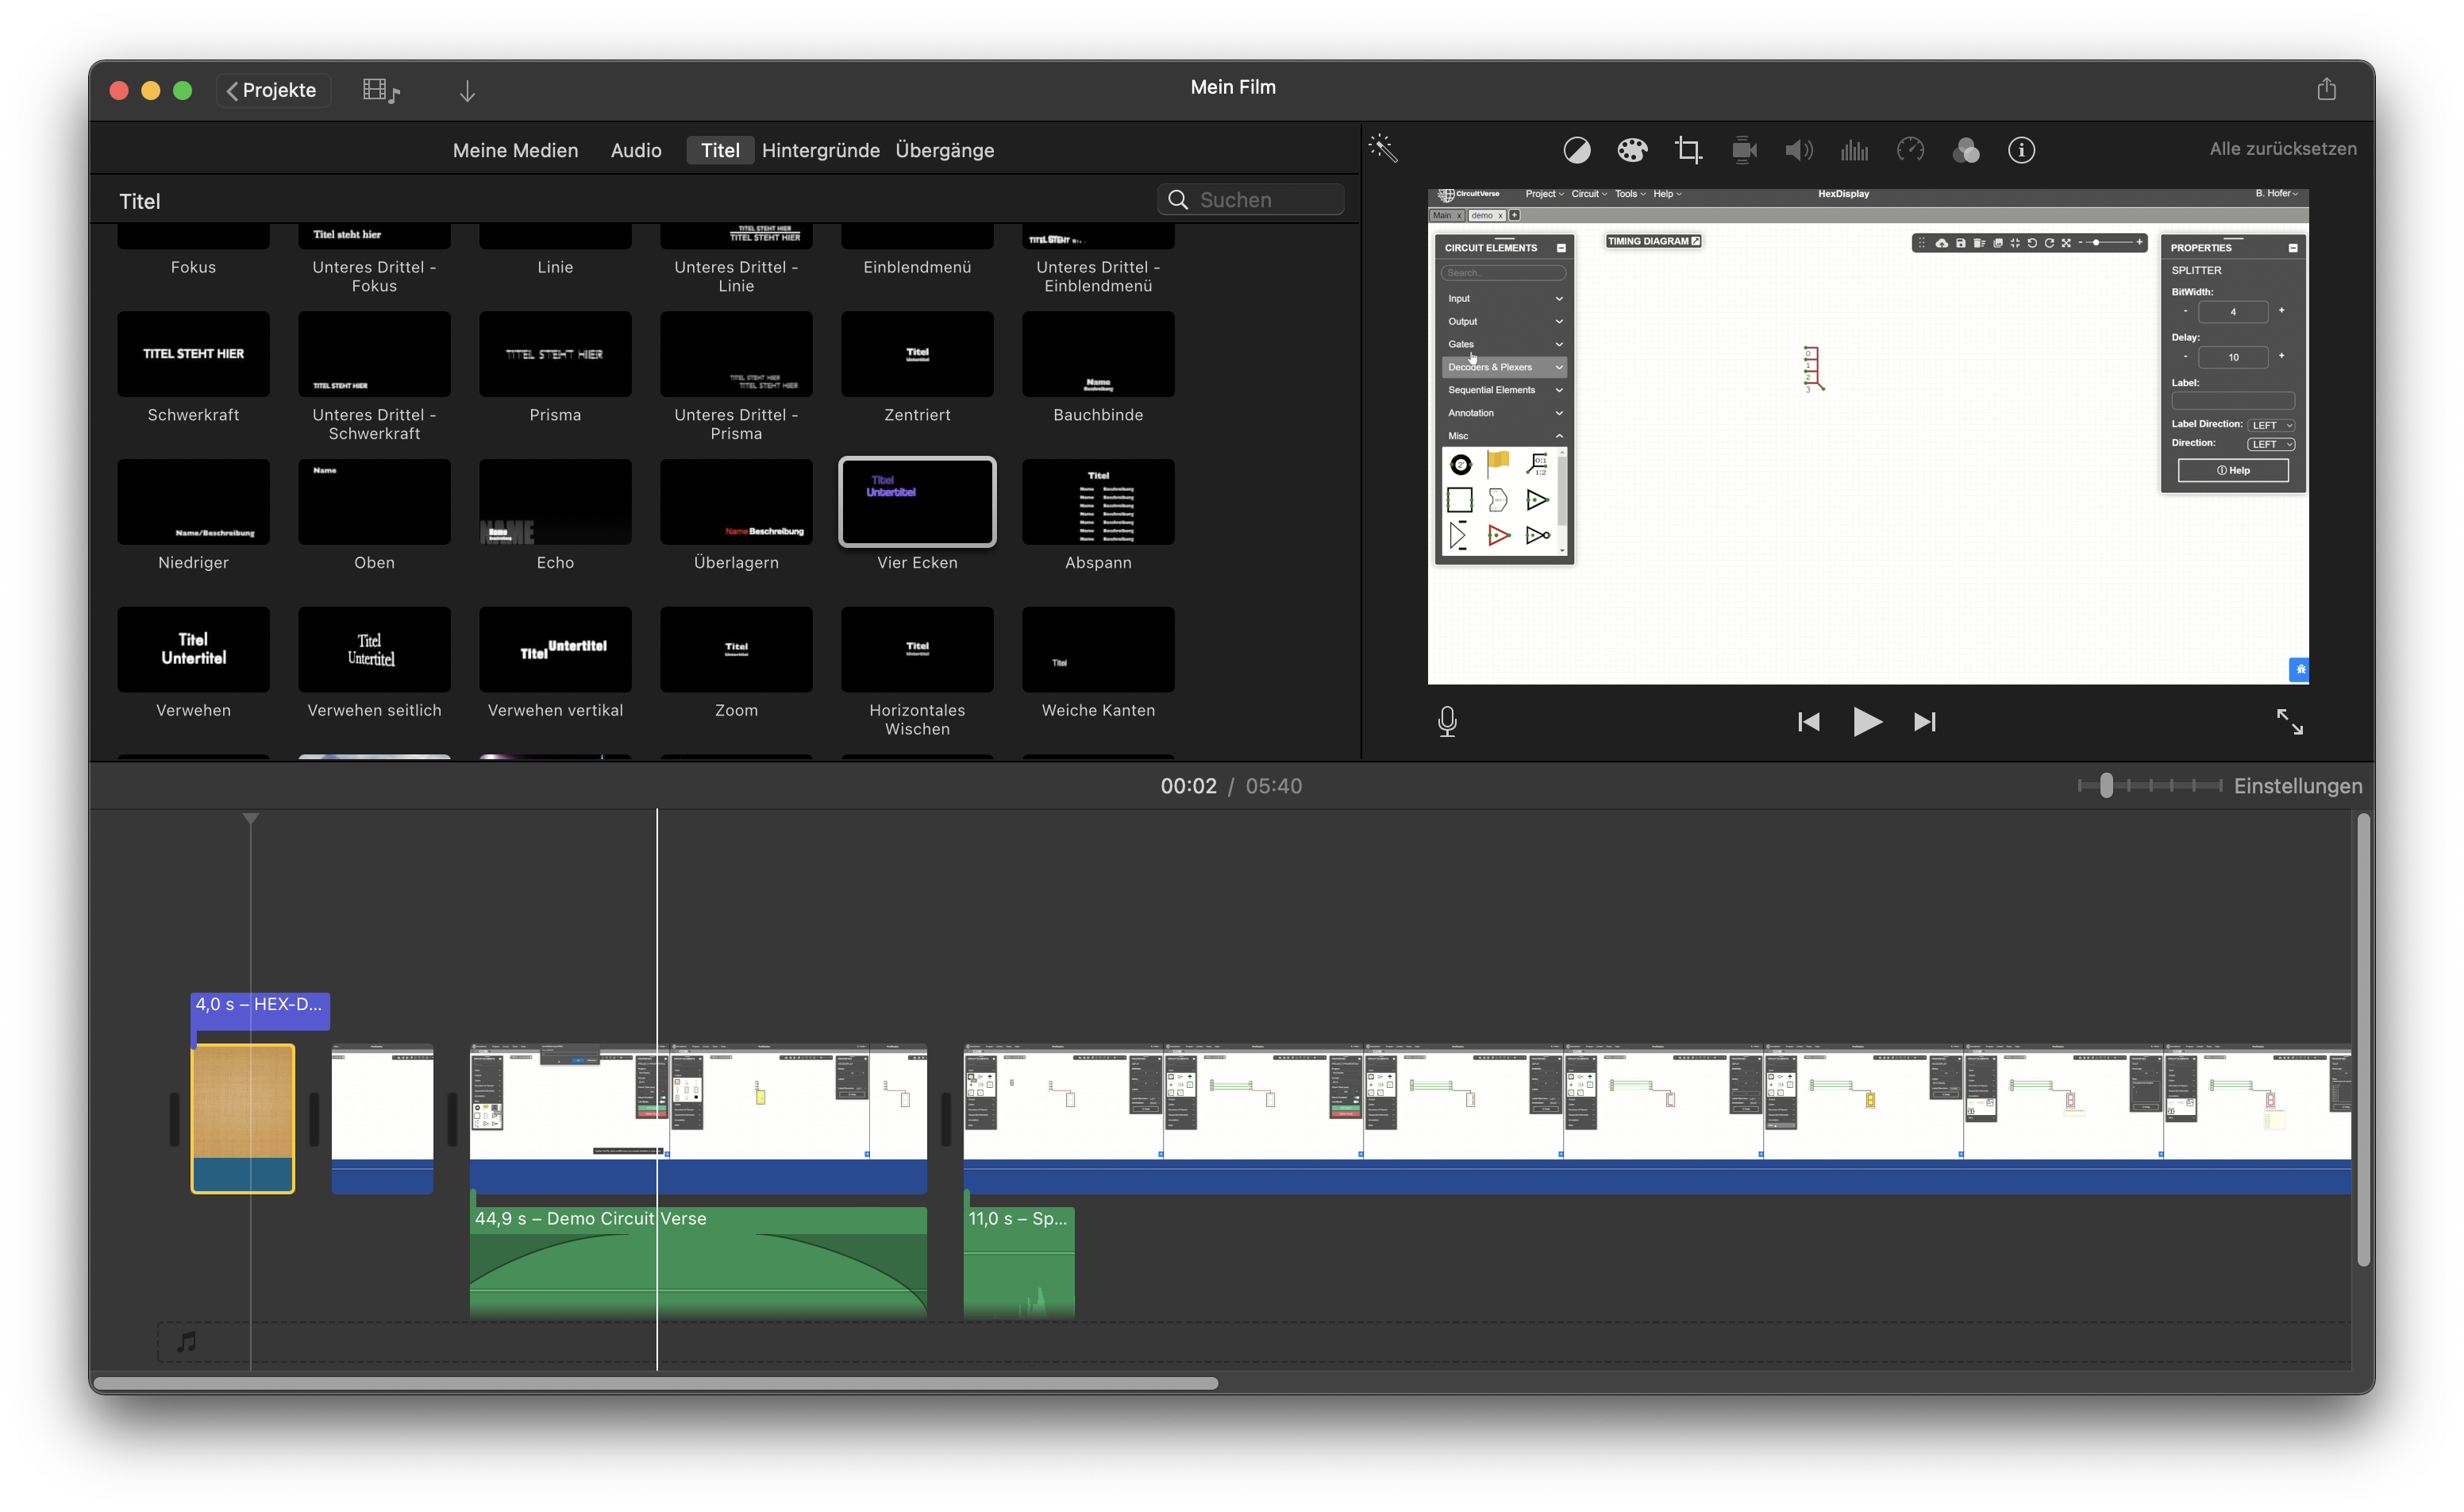Open Einstellungen for the timeline
Viewport: 2464px width, 1512px height.
(2297, 785)
